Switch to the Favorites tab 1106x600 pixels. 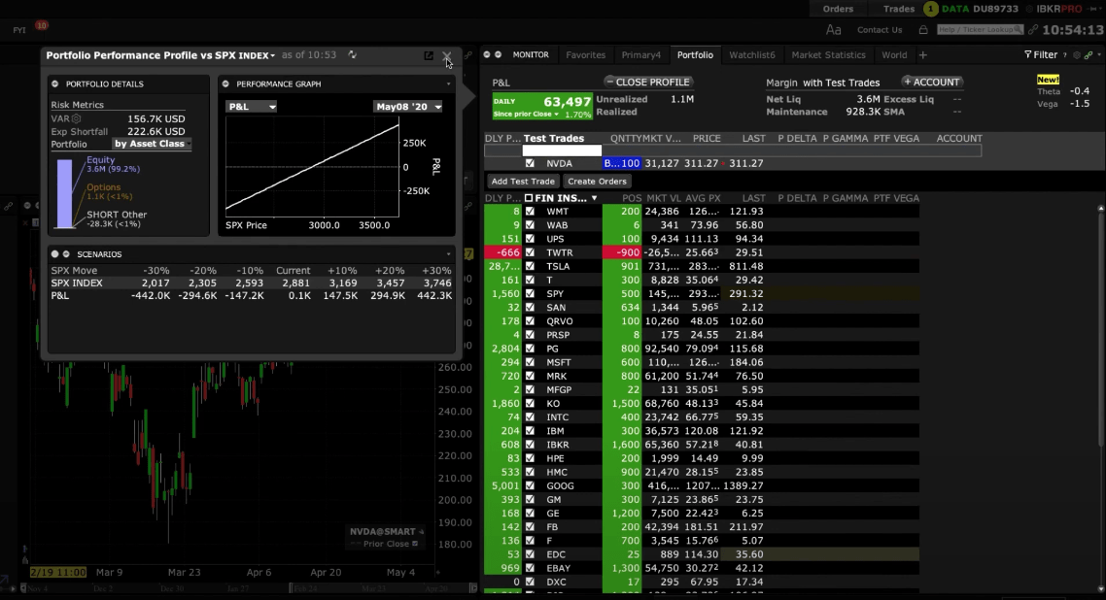coord(585,55)
